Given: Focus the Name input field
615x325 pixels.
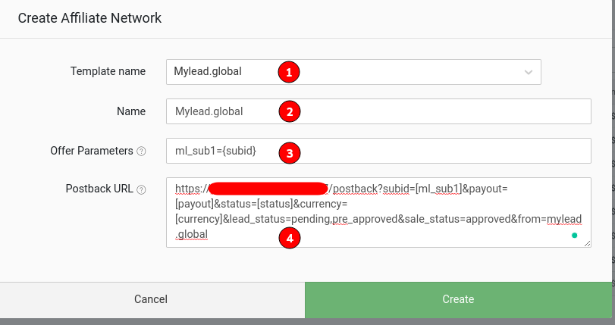Looking at the screenshot, I should [x=378, y=111].
